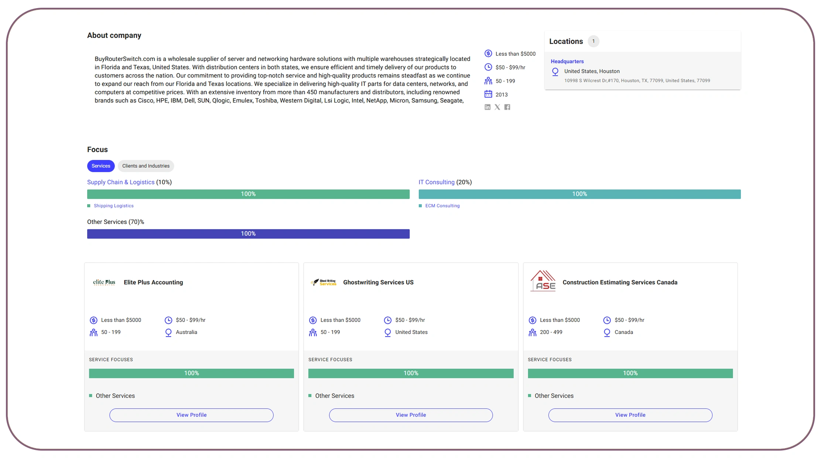Follow the ECM Consulting link
The image size is (821, 458).
click(442, 206)
